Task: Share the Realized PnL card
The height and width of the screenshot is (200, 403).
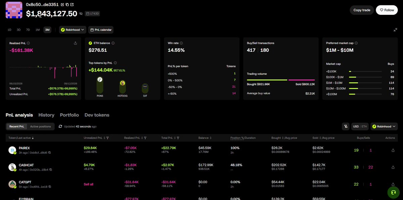Action: [75, 43]
